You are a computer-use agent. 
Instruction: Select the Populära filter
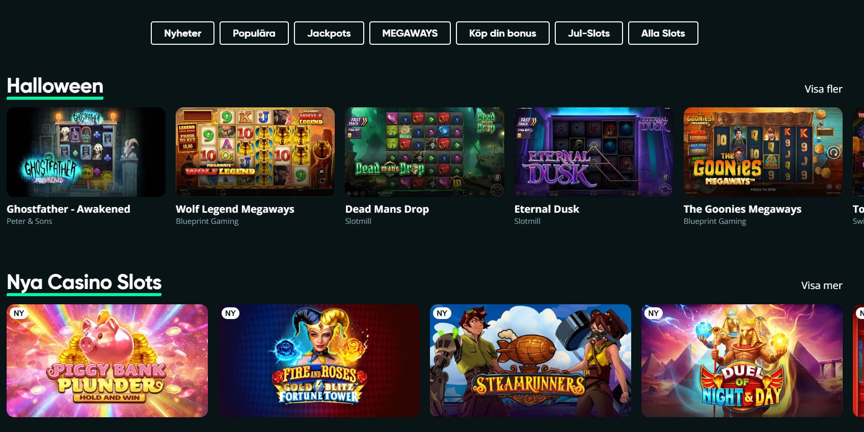pos(254,33)
